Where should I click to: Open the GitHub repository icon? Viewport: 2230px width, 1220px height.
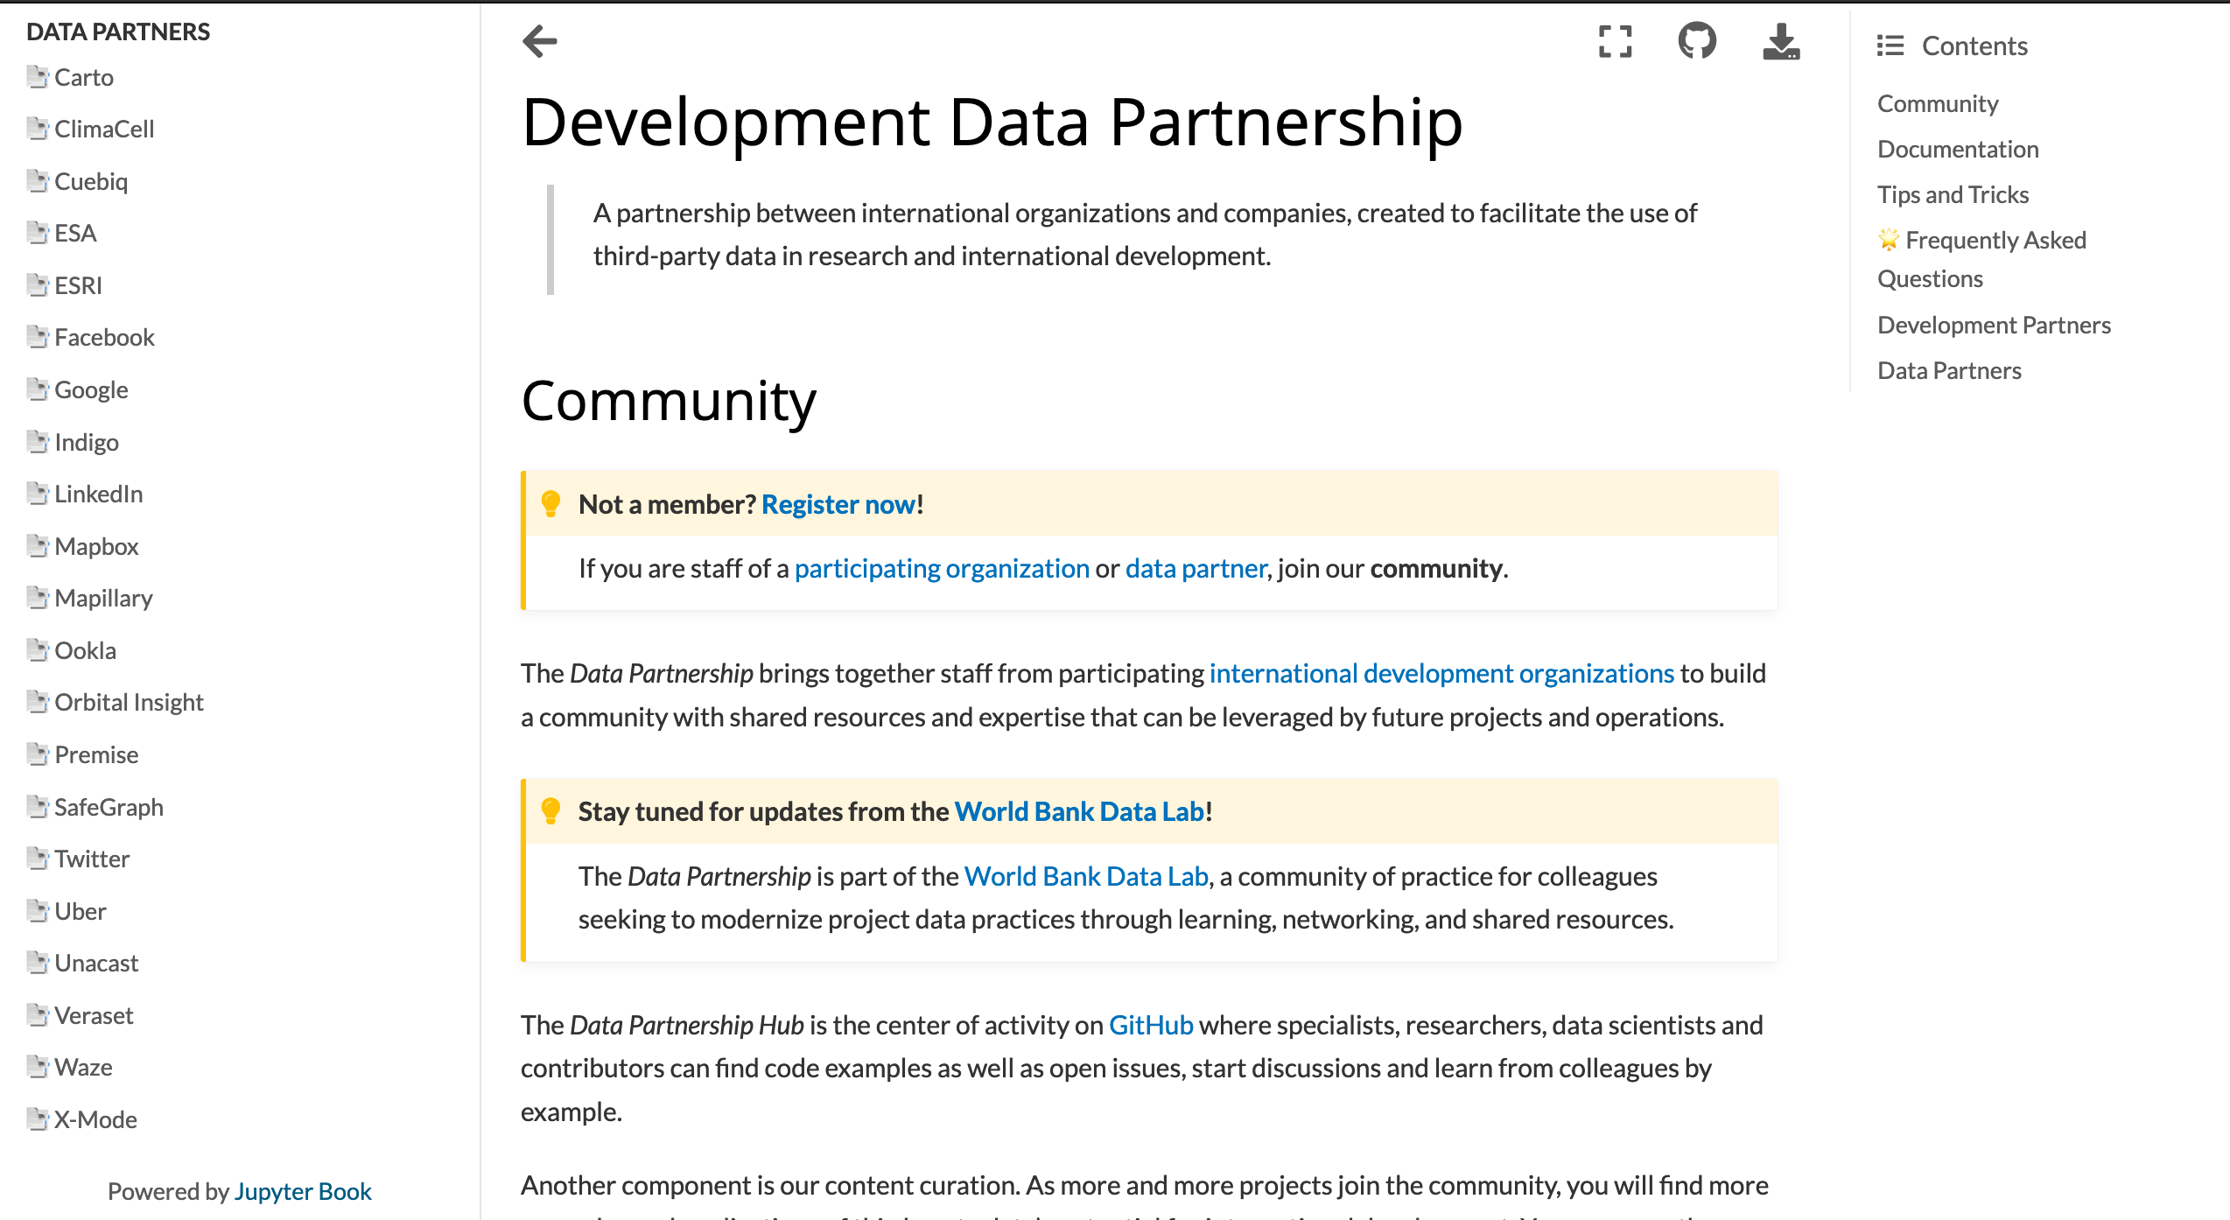1697,41
